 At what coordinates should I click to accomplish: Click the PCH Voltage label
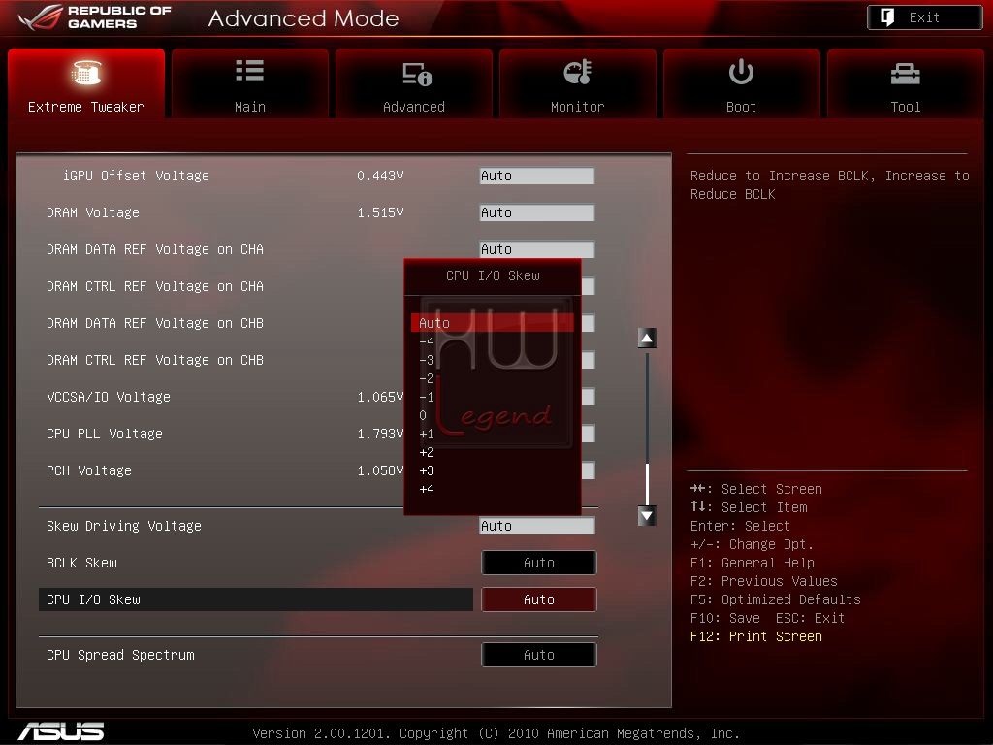click(89, 470)
